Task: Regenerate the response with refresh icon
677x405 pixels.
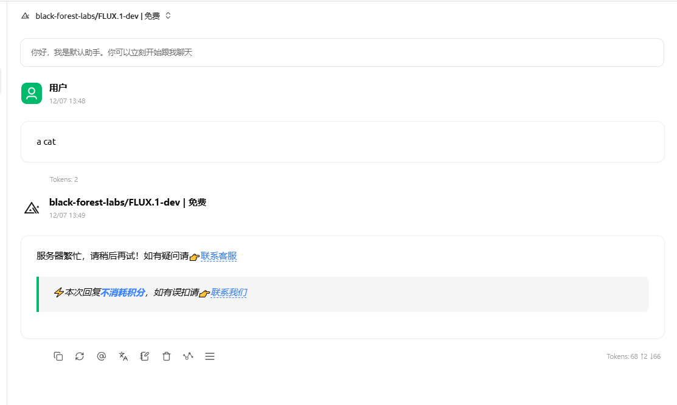Action: tap(80, 356)
